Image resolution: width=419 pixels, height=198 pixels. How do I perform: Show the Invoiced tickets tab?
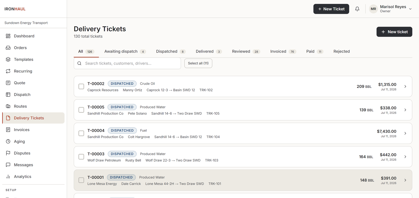tap(283, 52)
